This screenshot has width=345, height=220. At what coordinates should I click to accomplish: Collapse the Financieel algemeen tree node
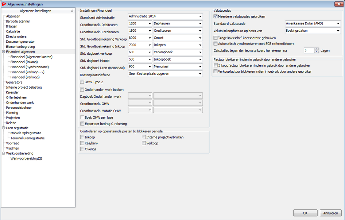point(4,52)
